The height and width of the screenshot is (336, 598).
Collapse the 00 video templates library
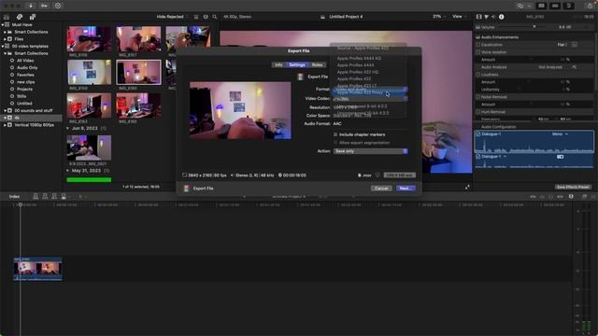tap(3, 47)
